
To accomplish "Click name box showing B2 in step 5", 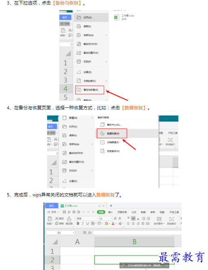I will (60, 233).
